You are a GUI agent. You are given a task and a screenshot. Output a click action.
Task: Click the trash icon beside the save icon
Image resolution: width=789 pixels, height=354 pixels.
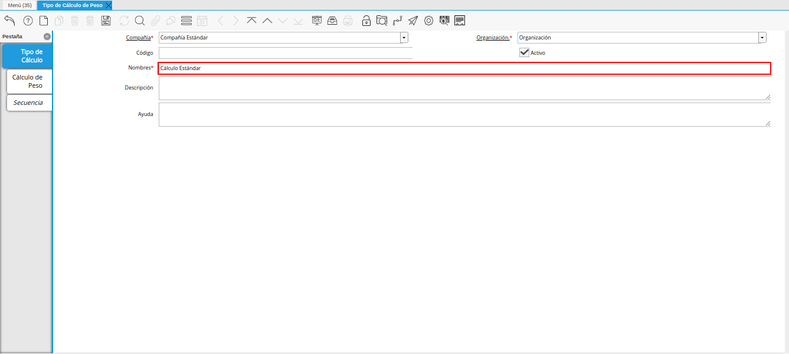[x=90, y=21]
